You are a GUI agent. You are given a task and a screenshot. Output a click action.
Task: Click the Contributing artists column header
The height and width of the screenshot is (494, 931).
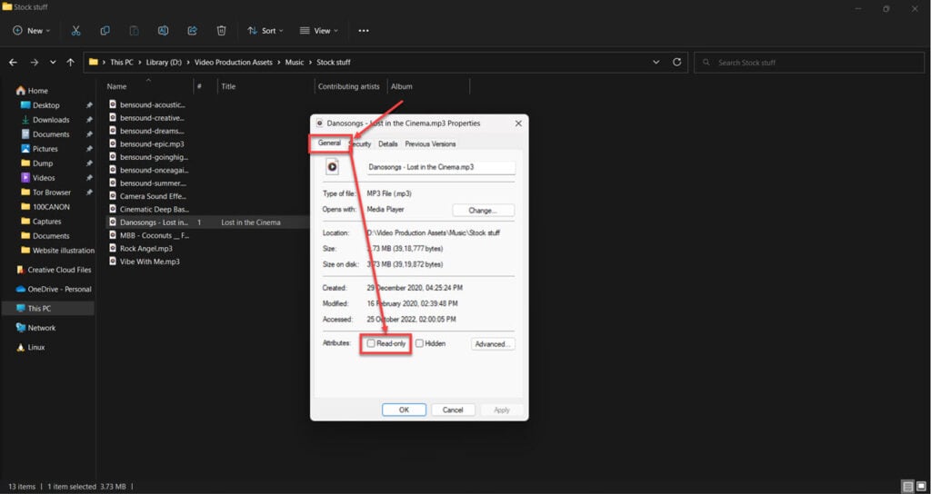(350, 86)
